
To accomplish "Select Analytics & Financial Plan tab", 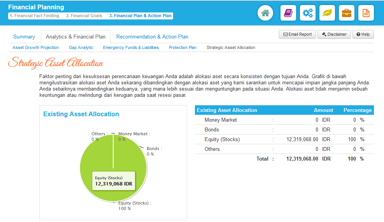I will [75, 37].
